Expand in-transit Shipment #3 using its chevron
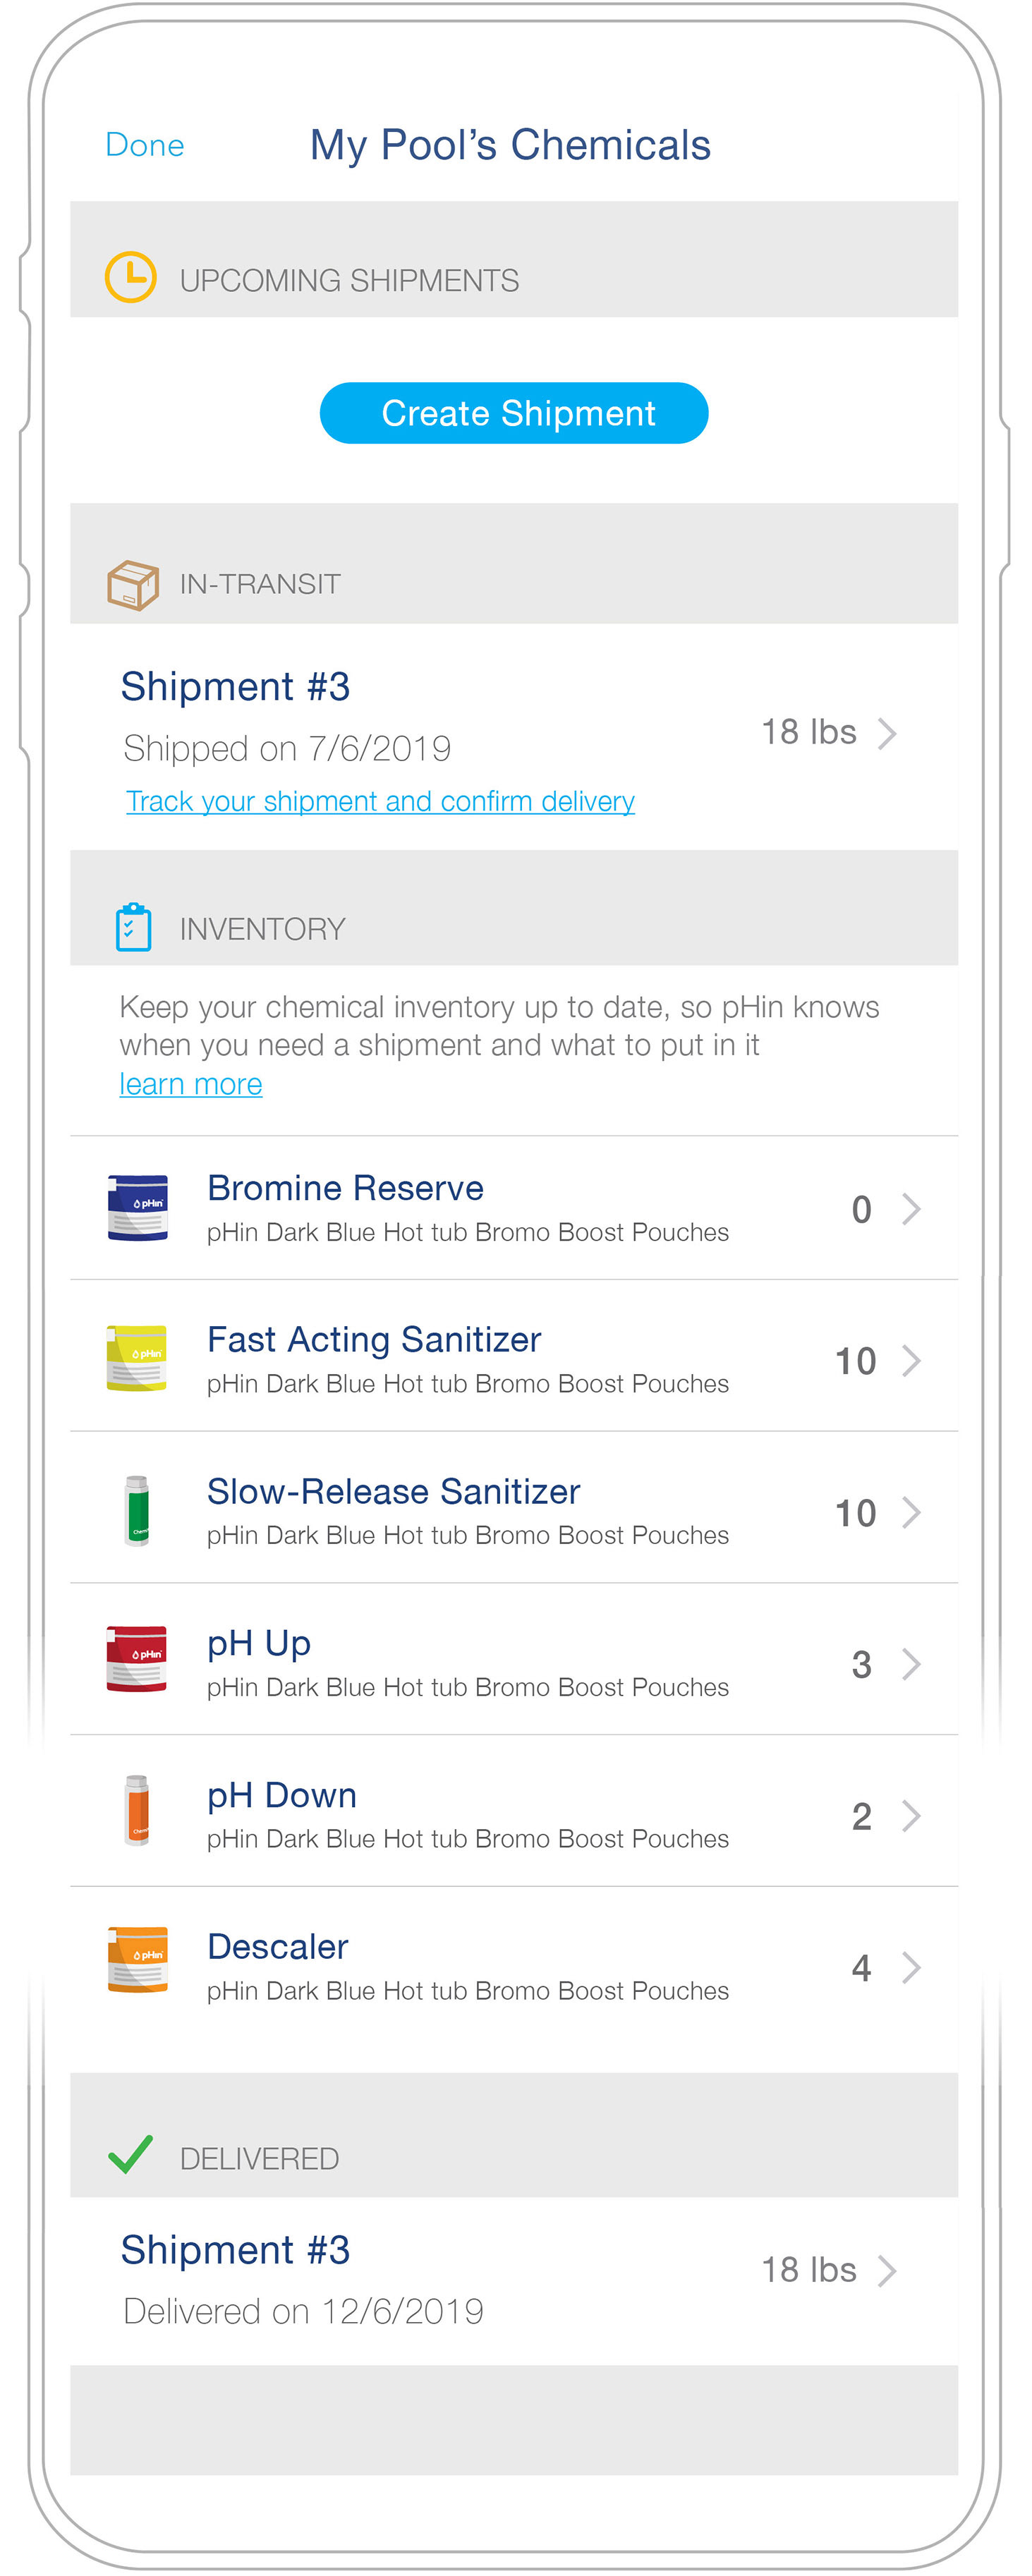Image resolution: width=1032 pixels, height=2576 pixels. tap(887, 733)
